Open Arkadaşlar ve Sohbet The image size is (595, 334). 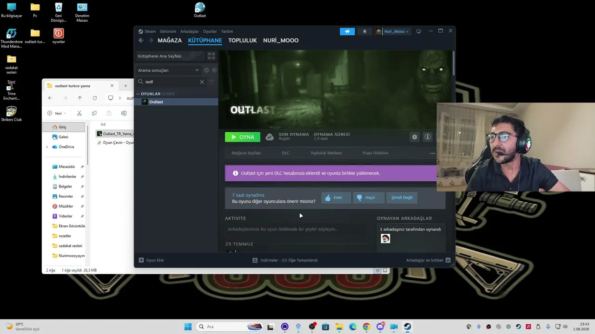coord(428,260)
